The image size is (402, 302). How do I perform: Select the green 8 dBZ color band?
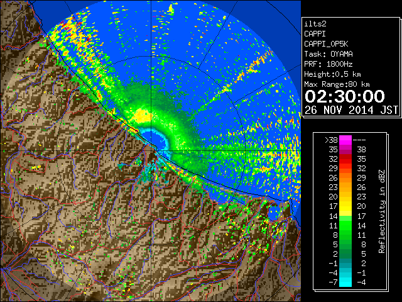tap(345, 235)
